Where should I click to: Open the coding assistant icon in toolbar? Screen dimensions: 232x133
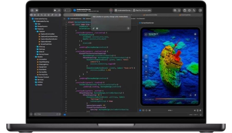(x=111, y=10)
